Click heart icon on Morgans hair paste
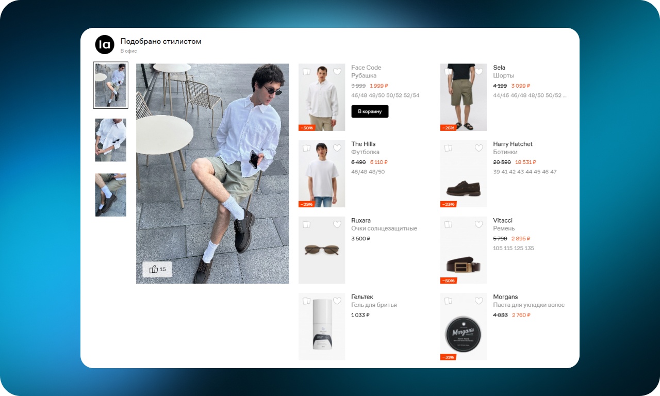660x396 pixels. 478,301
